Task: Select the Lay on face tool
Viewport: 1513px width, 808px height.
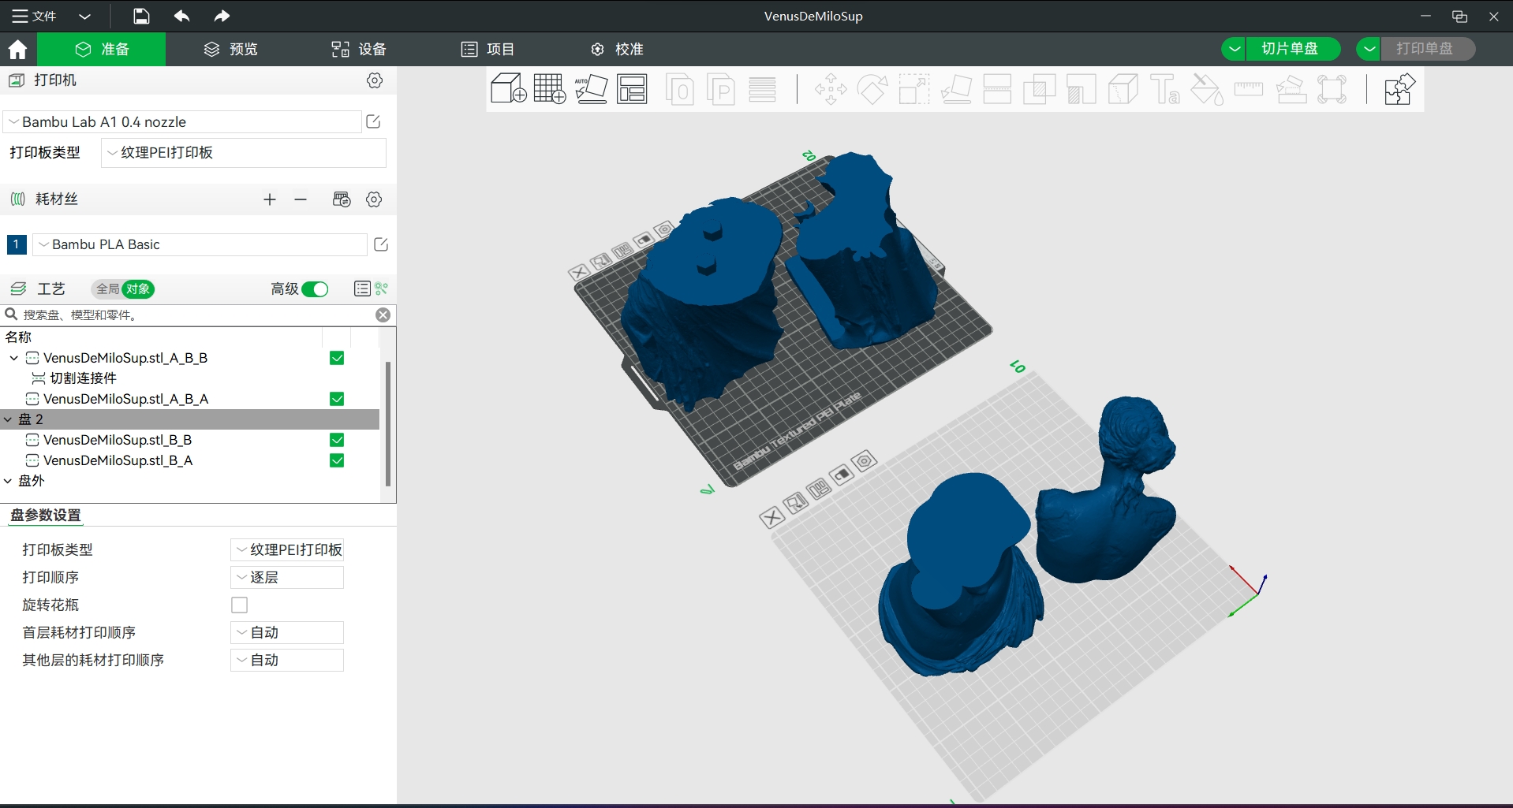Action: pos(956,89)
